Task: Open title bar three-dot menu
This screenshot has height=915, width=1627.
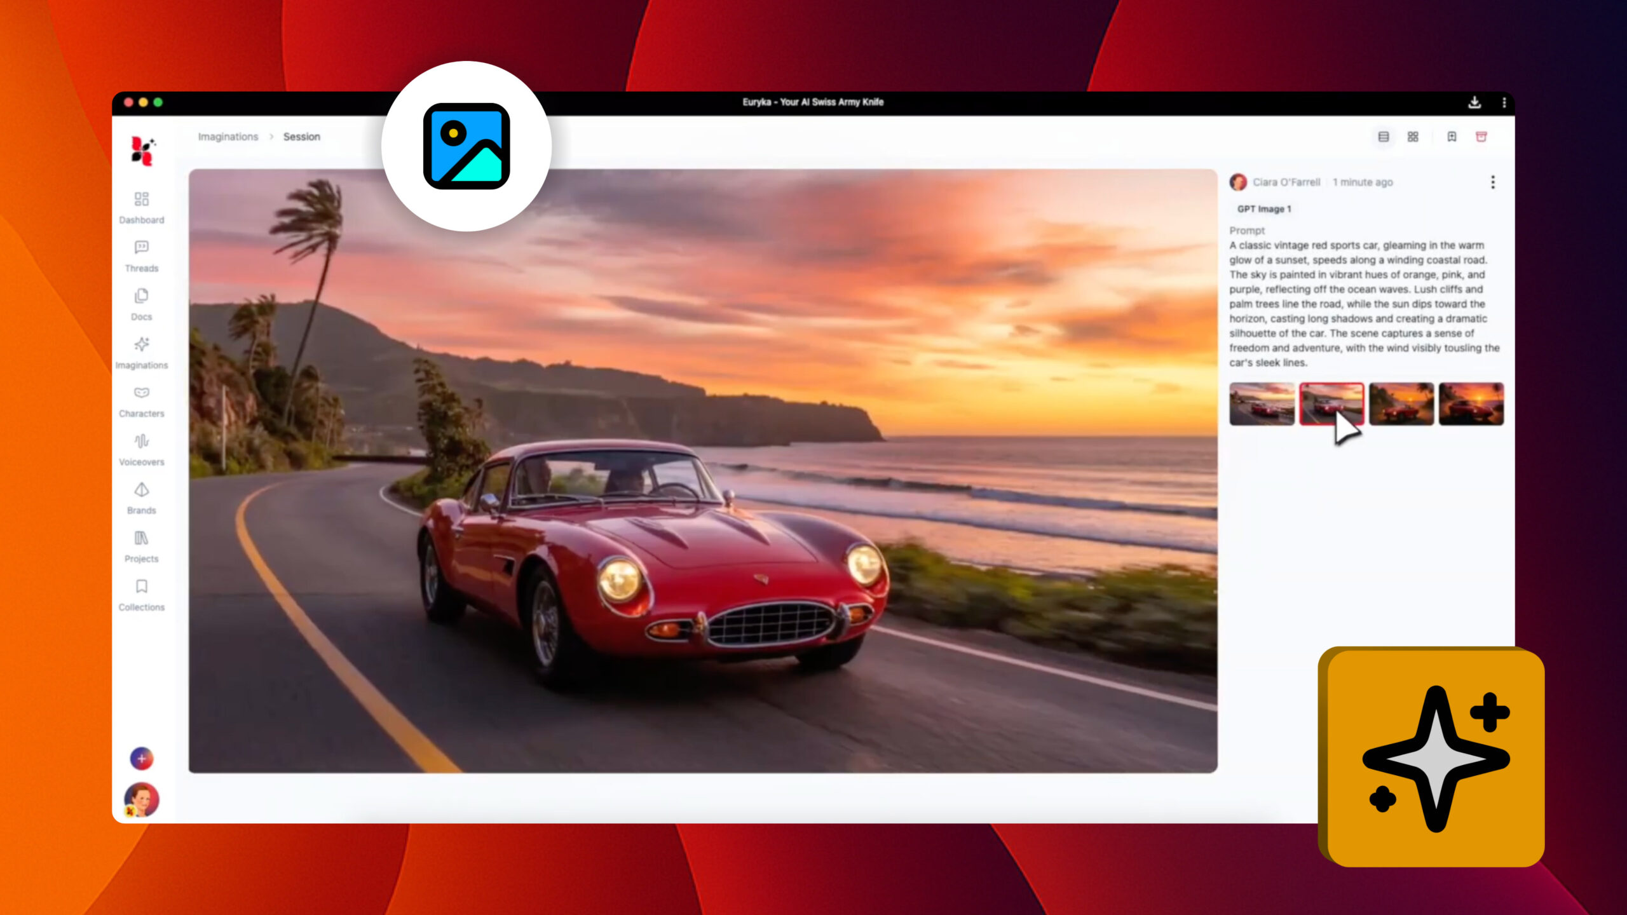Action: tap(1504, 102)
